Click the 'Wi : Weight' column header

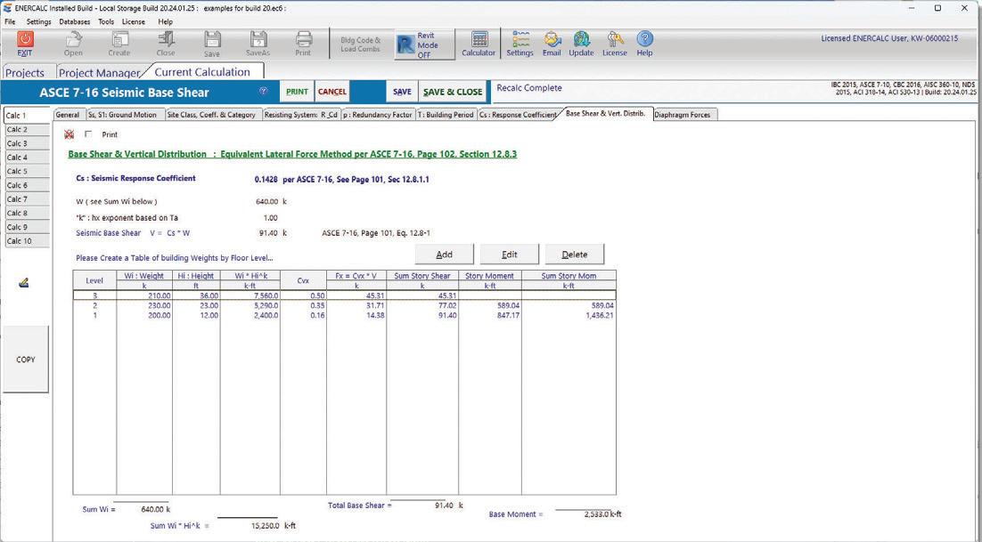[x=144, y=276]
